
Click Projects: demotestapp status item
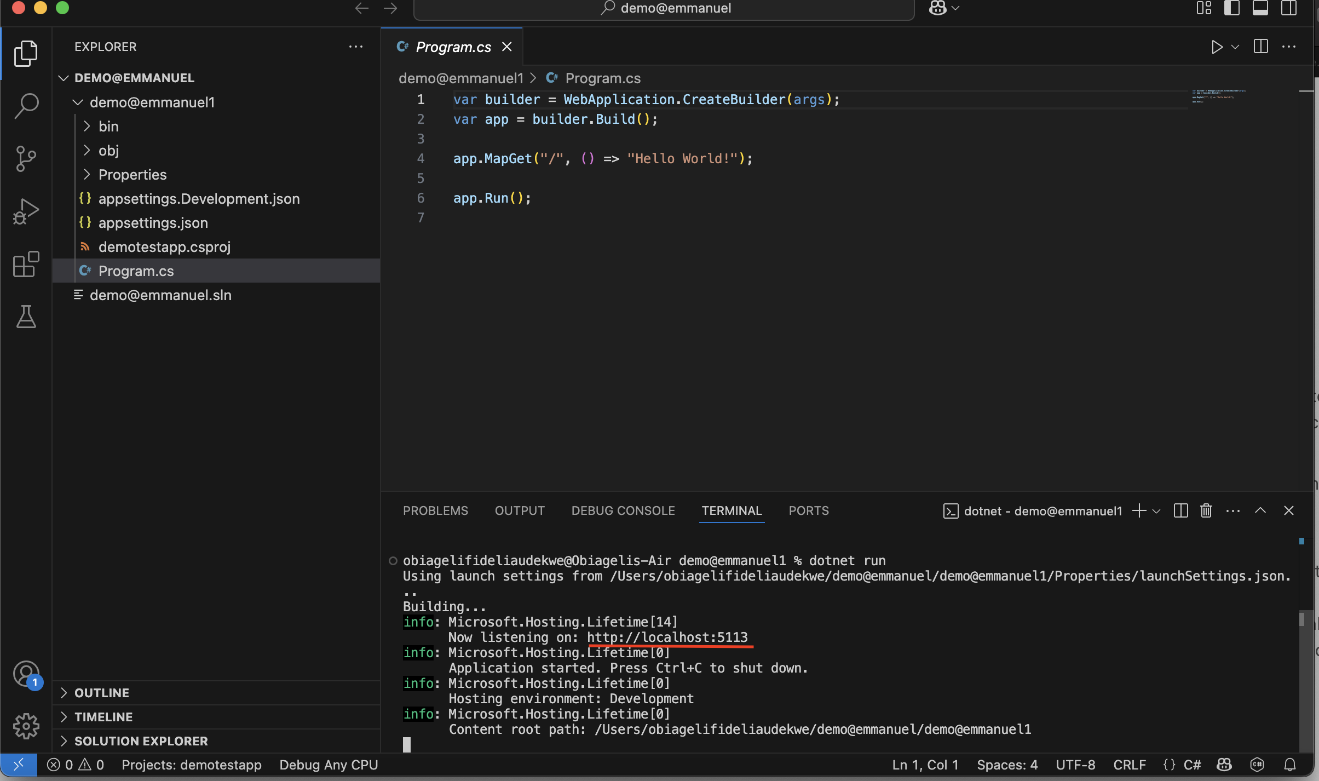pos(192,765)
